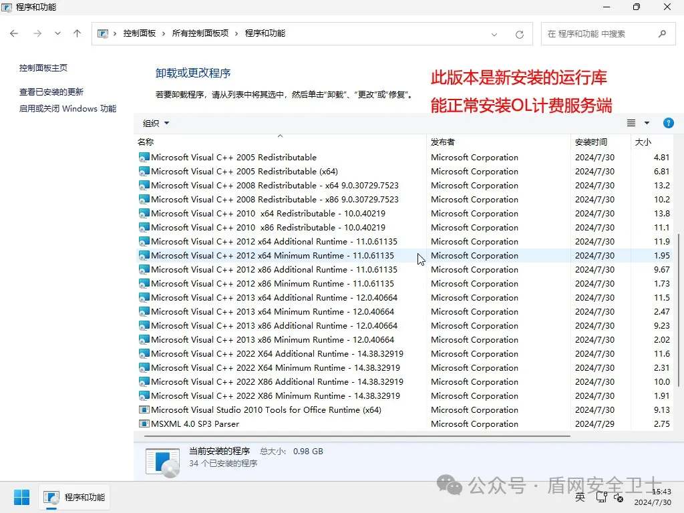This screenshot has height=513, width=684.
Task: Sort by the 发布者 column header
Action: (498, 142)
